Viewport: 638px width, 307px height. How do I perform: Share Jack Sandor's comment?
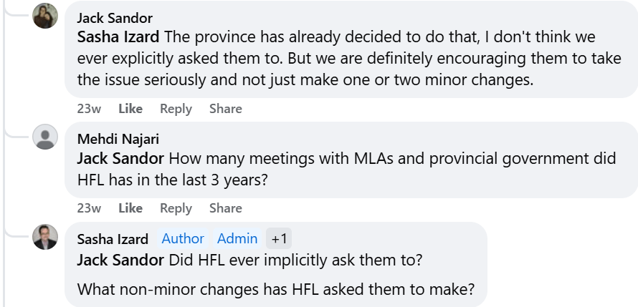tap(225, 109)
